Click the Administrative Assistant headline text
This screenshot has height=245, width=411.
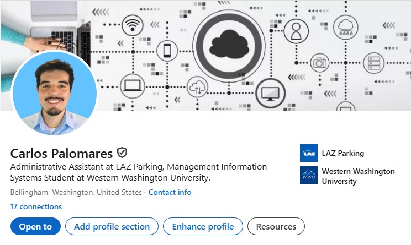139,172
